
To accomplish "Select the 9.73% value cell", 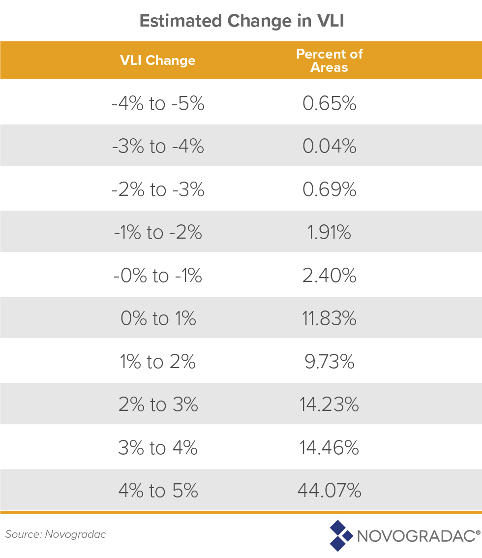I will tap(328, 362).
